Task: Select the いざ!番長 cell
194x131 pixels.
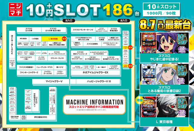Action: point(35,39)
